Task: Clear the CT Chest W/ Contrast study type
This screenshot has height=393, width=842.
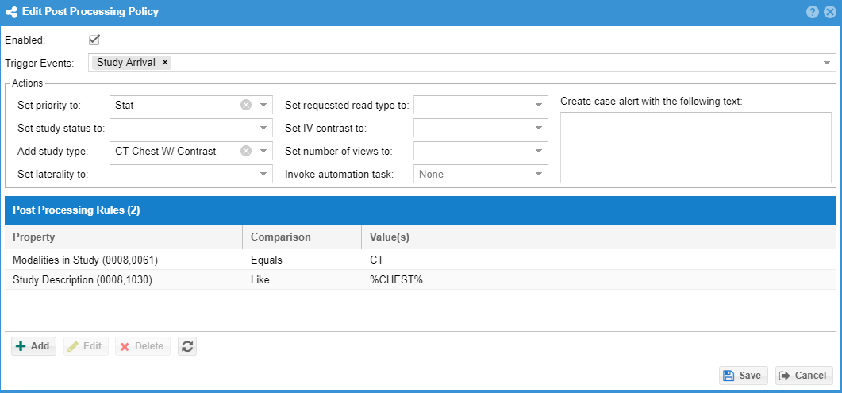Action: click(246, 152)
